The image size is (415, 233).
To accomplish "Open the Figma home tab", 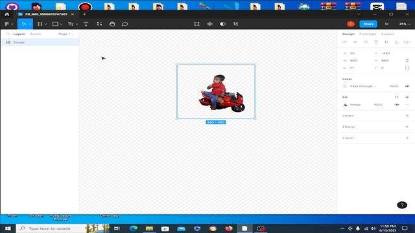I will point(7,14).
